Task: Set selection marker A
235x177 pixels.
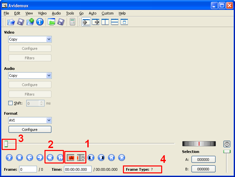Action: (71, 158)
